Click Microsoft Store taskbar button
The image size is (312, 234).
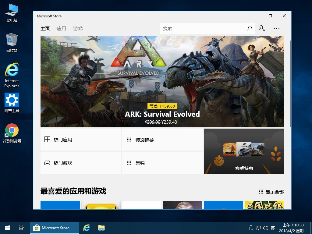coord(55,228)
